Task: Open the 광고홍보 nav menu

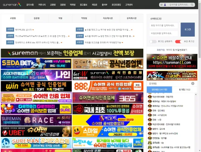Action: 83,5
